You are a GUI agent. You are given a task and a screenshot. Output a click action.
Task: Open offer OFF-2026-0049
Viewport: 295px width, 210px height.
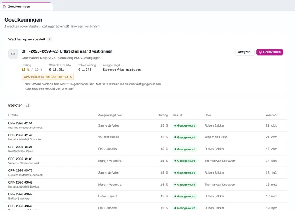tap(21, 182)
